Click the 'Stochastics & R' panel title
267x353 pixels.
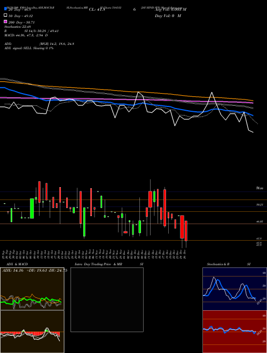(x=218, y=264)
